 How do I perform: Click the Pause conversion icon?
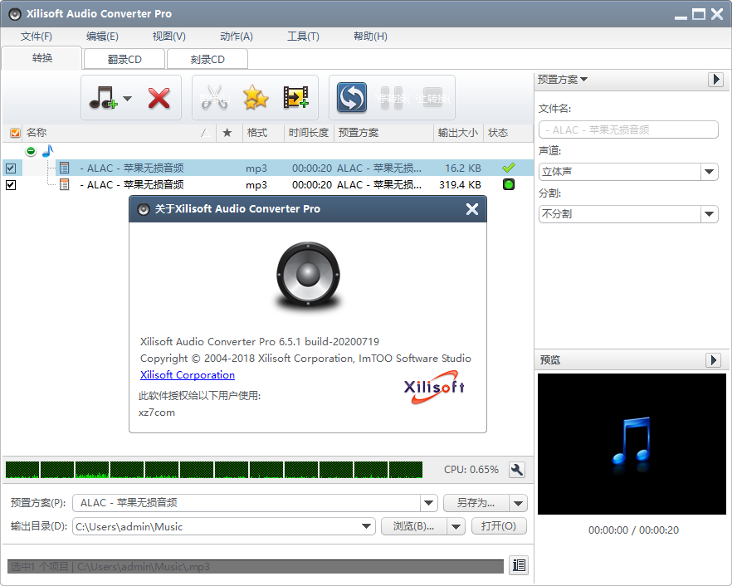[x=392, y=98]
